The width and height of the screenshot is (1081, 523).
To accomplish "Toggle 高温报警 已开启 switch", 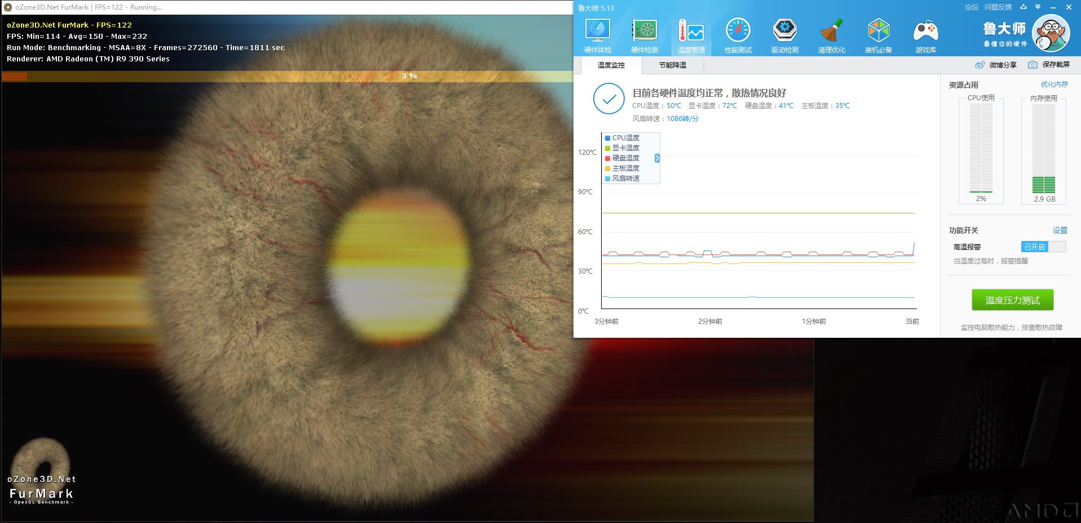I will pyautogui.click(x=1043, y=247).
